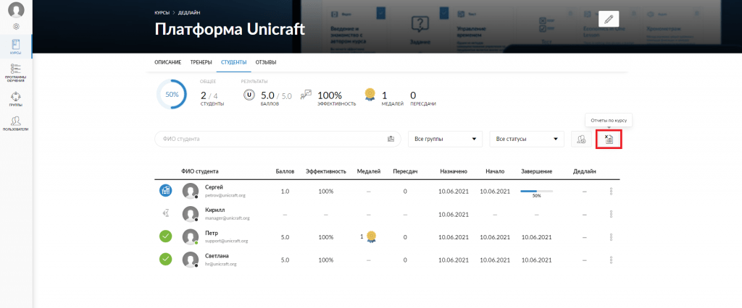
Task: Click the Платформа Unicraft course title
Action: [x=230, y=30]
